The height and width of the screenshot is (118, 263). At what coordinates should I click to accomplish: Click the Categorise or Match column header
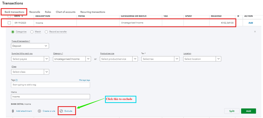134,16
